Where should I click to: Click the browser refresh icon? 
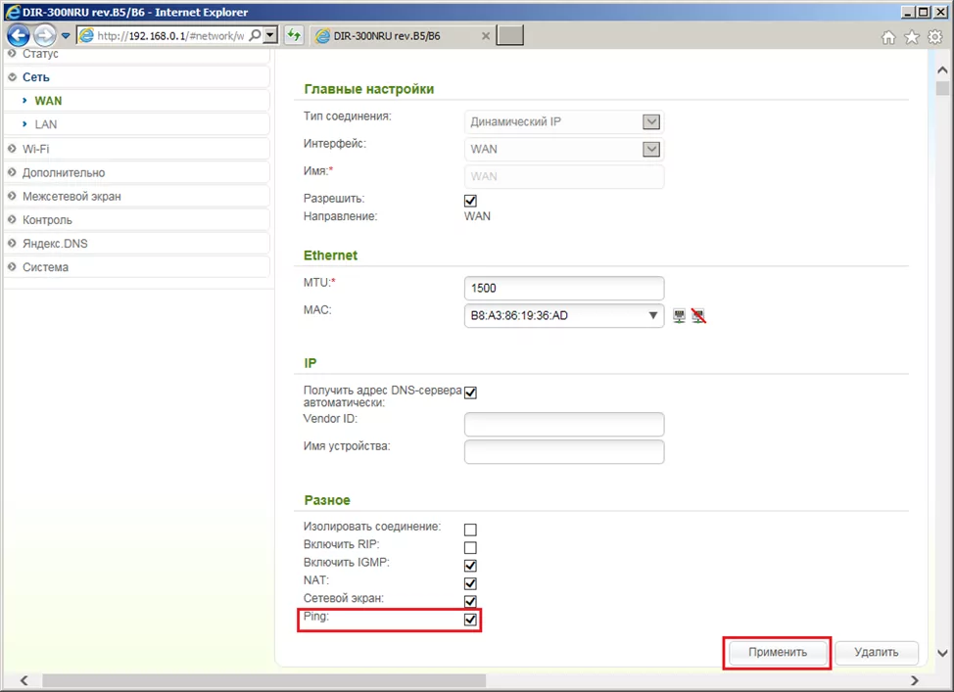(294, 36)
